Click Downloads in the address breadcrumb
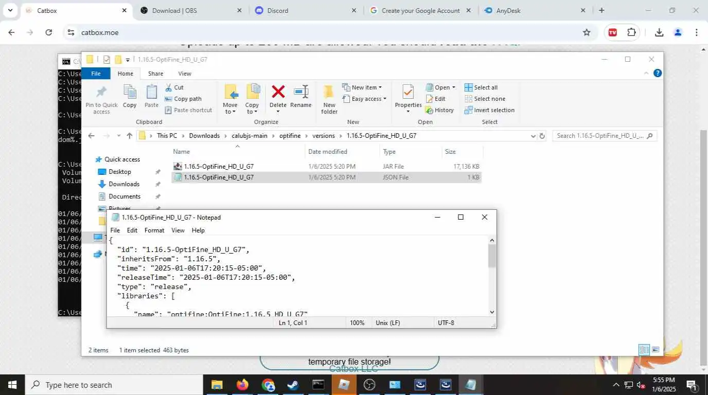Screen dimensions: 708x395 pyautogui.click(x=204, y=136)
